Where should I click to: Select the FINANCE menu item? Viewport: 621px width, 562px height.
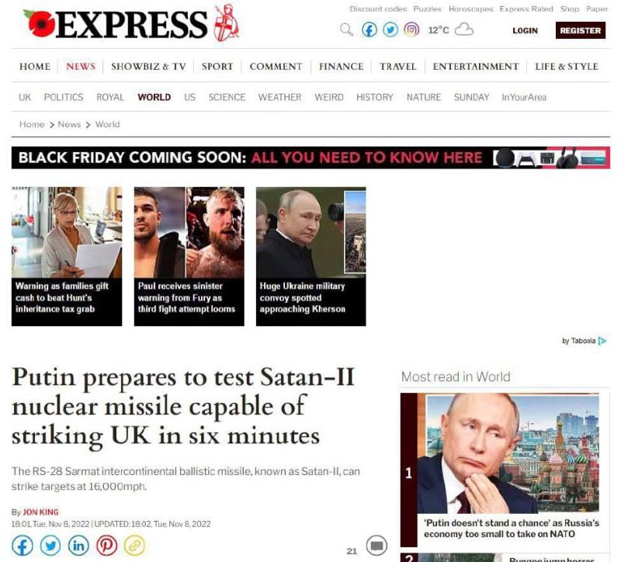click(x=342, y=67)
